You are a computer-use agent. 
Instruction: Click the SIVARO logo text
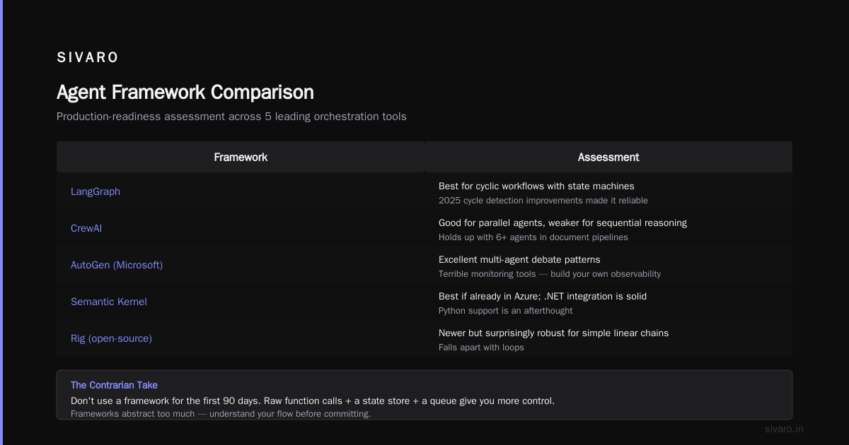[x=88, y=58]
